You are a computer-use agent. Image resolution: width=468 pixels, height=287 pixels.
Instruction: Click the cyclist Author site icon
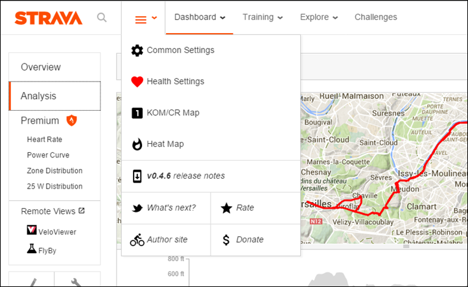(x=137, y=240)
